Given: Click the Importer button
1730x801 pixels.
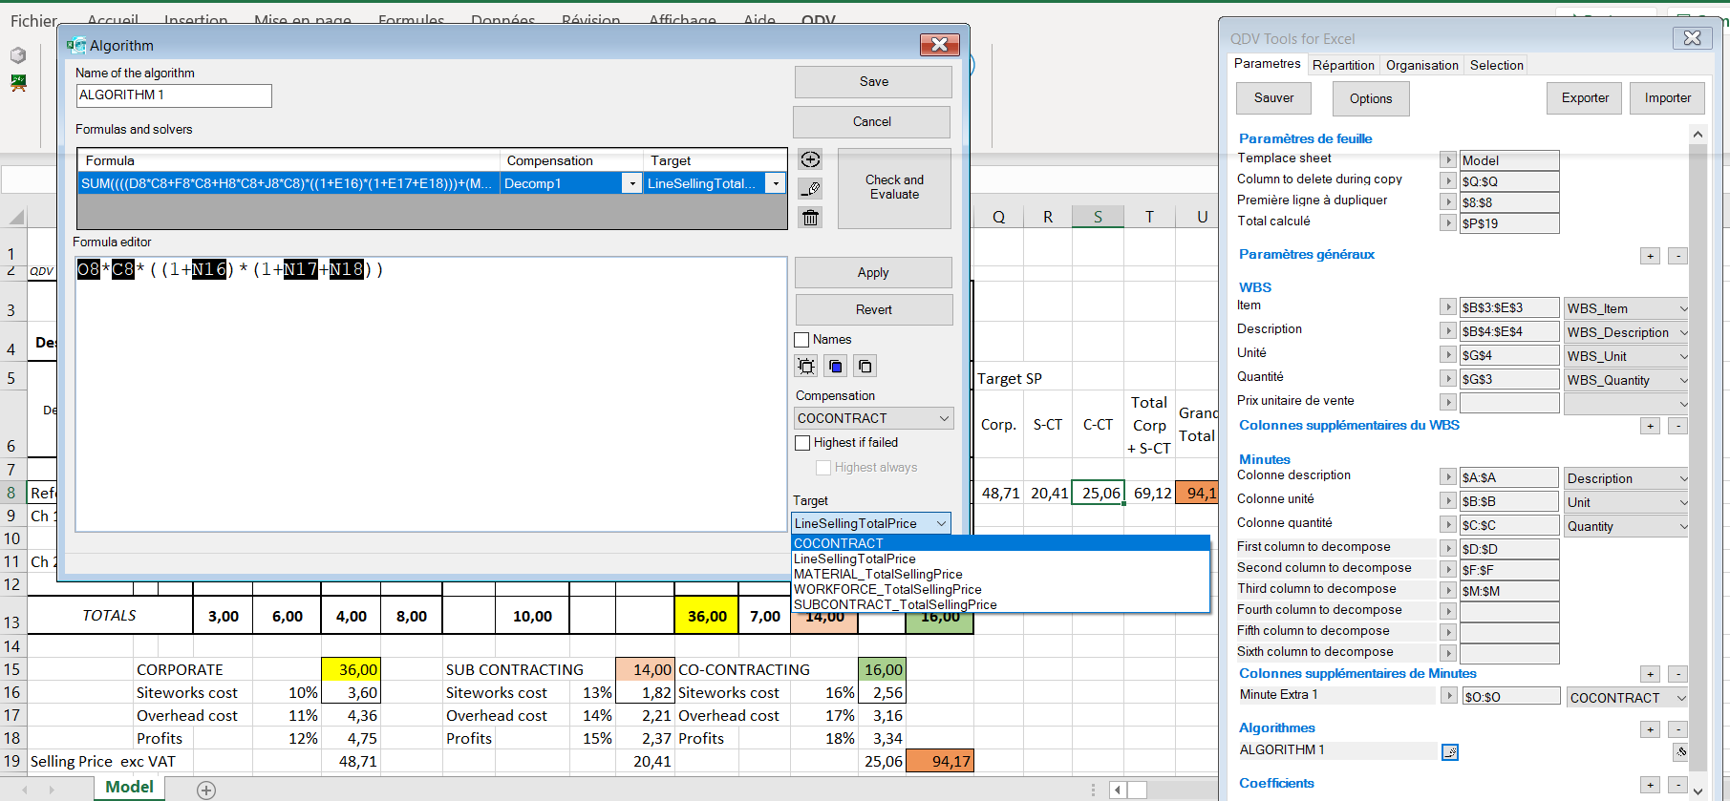Looking at the screenshot, I should pos(1668,98).
